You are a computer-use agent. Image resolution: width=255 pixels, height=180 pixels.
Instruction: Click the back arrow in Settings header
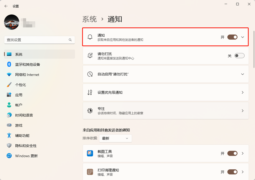[x=6, y=6]
